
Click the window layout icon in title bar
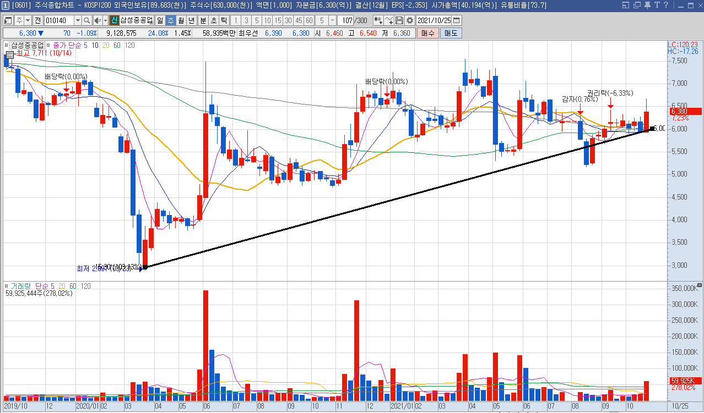(x=625, y=5)
